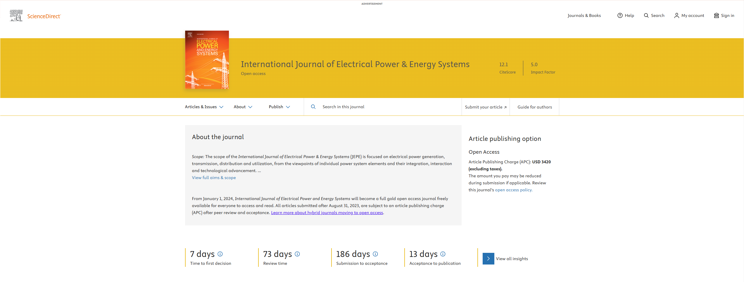Click the Review time label
Viewport: 744px width, 282px height.
point(275,263)
